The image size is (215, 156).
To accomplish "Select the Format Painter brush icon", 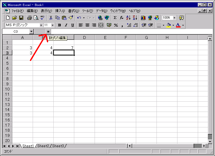I will 71,18.
